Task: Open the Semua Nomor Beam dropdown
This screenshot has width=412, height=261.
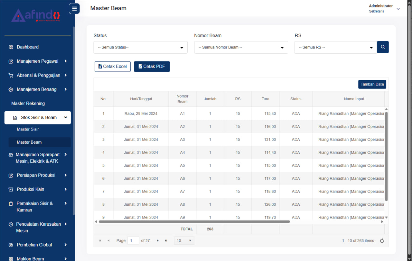Action: click(x=241, y=47)
